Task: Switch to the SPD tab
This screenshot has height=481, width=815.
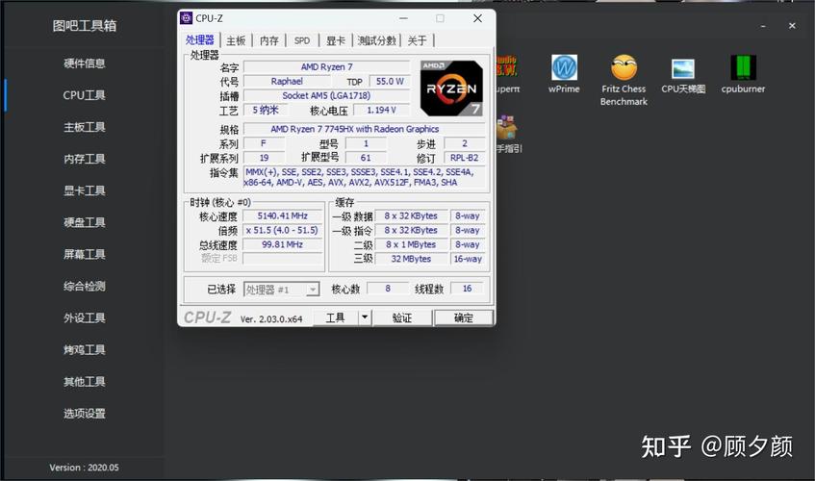Action: click(302, 40)
